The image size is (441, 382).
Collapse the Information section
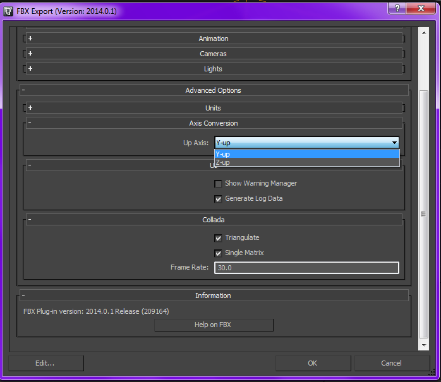click(x=214, y=295)
